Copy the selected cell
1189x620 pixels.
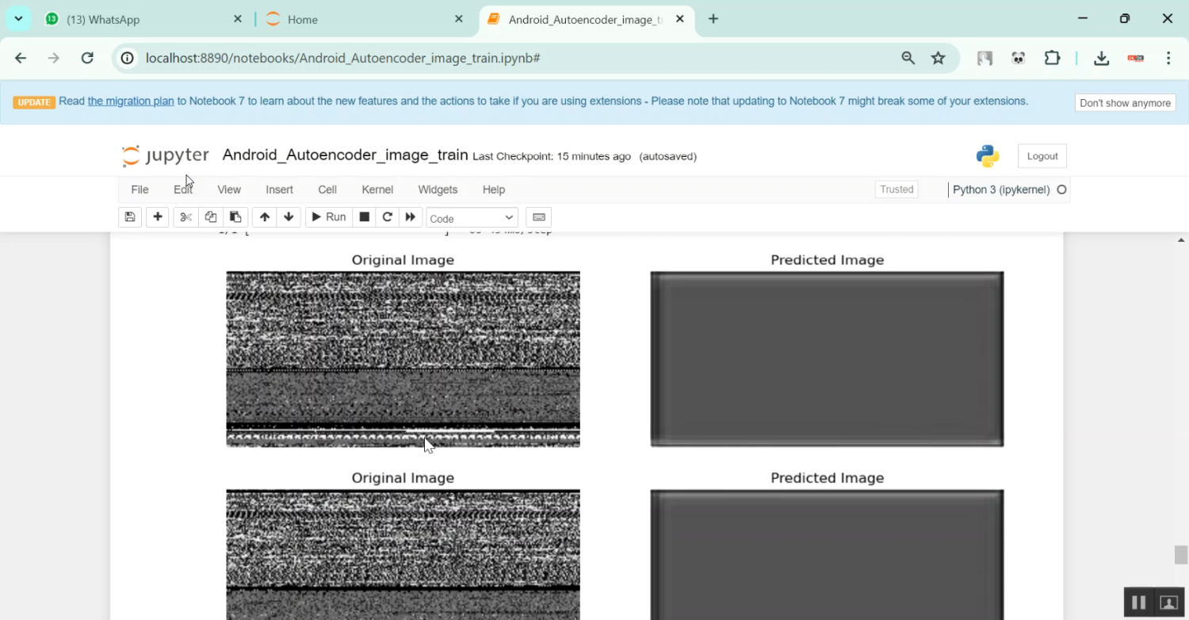[210, 216]
